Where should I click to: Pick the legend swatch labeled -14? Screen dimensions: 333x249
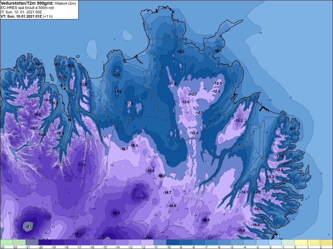pyautogui.click(x=122, y=242)
